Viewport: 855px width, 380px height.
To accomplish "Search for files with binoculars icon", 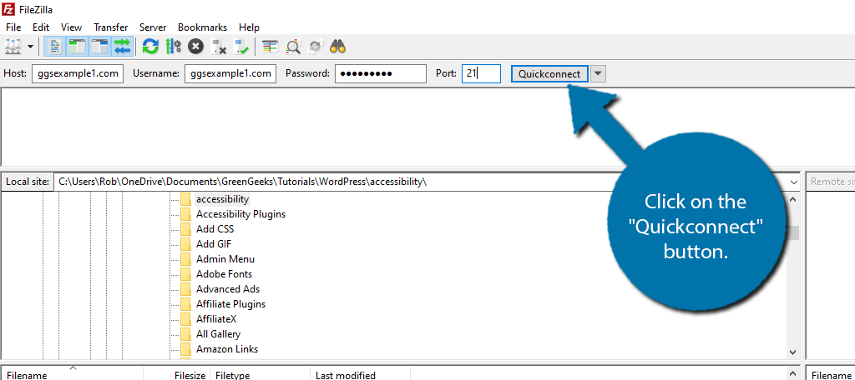I will click(338, 47).
